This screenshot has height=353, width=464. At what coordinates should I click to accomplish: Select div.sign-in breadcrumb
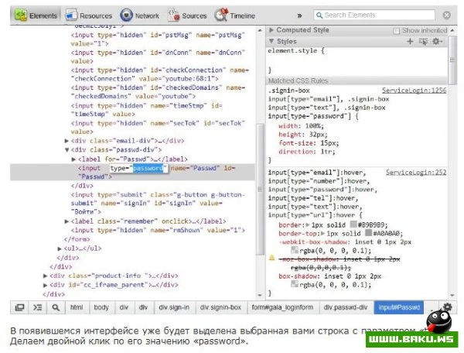pyautogui.click(x=174, y=307)
